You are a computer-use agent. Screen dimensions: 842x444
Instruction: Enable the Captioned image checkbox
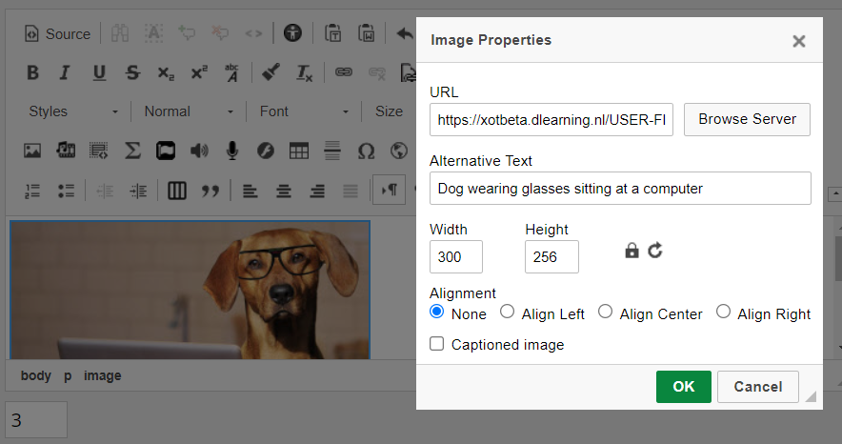[437, 344]
